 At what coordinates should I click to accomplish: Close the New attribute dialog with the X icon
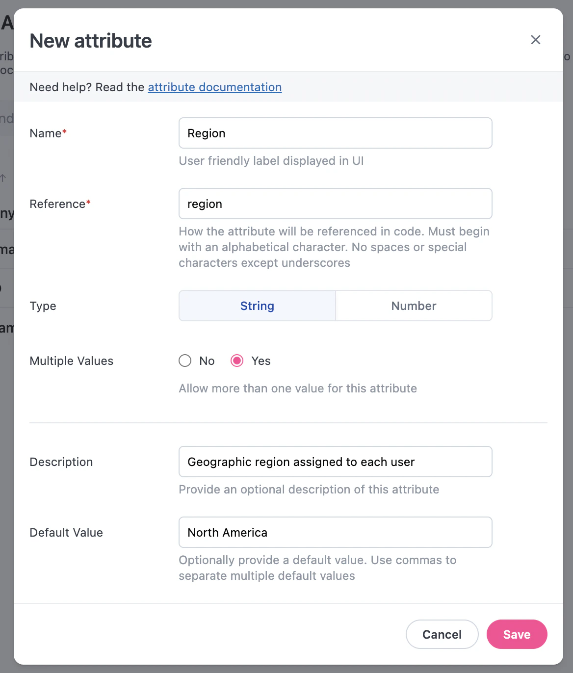point(535,40)
